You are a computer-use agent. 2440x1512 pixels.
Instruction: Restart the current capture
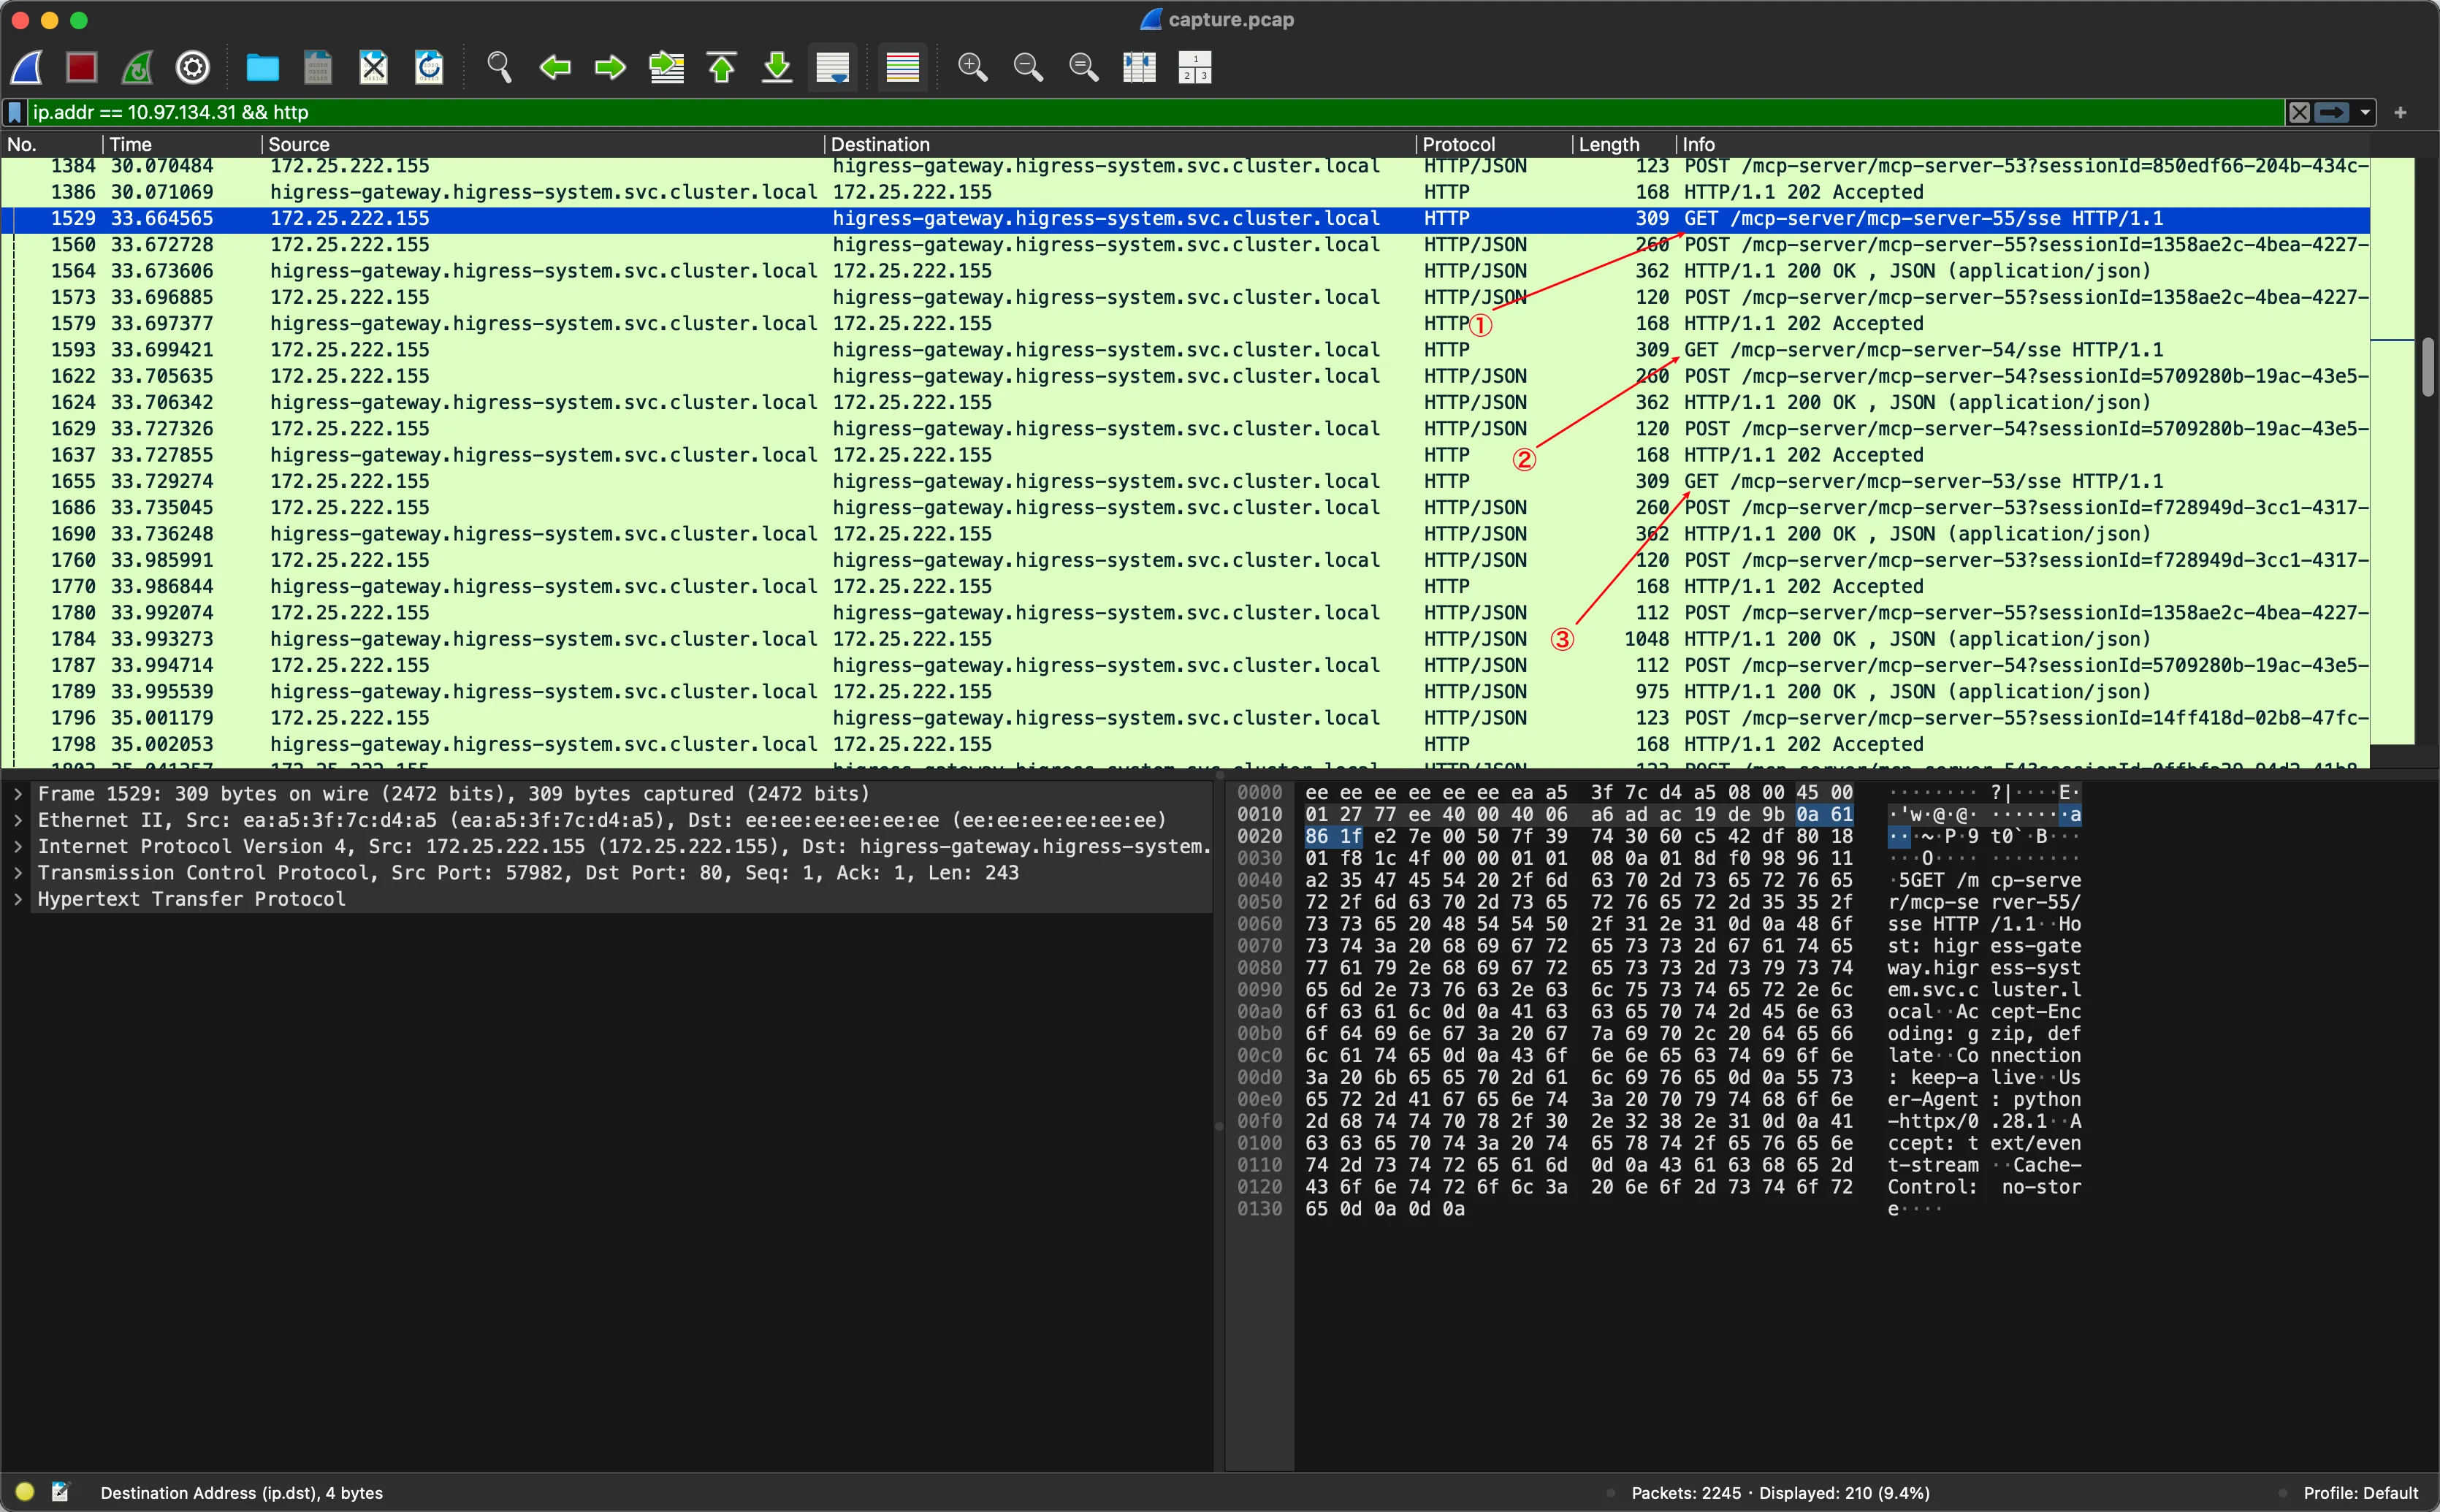138,67
